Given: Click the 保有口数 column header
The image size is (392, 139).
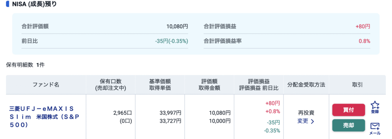Looking at the screenshot, I should [111, 85].
